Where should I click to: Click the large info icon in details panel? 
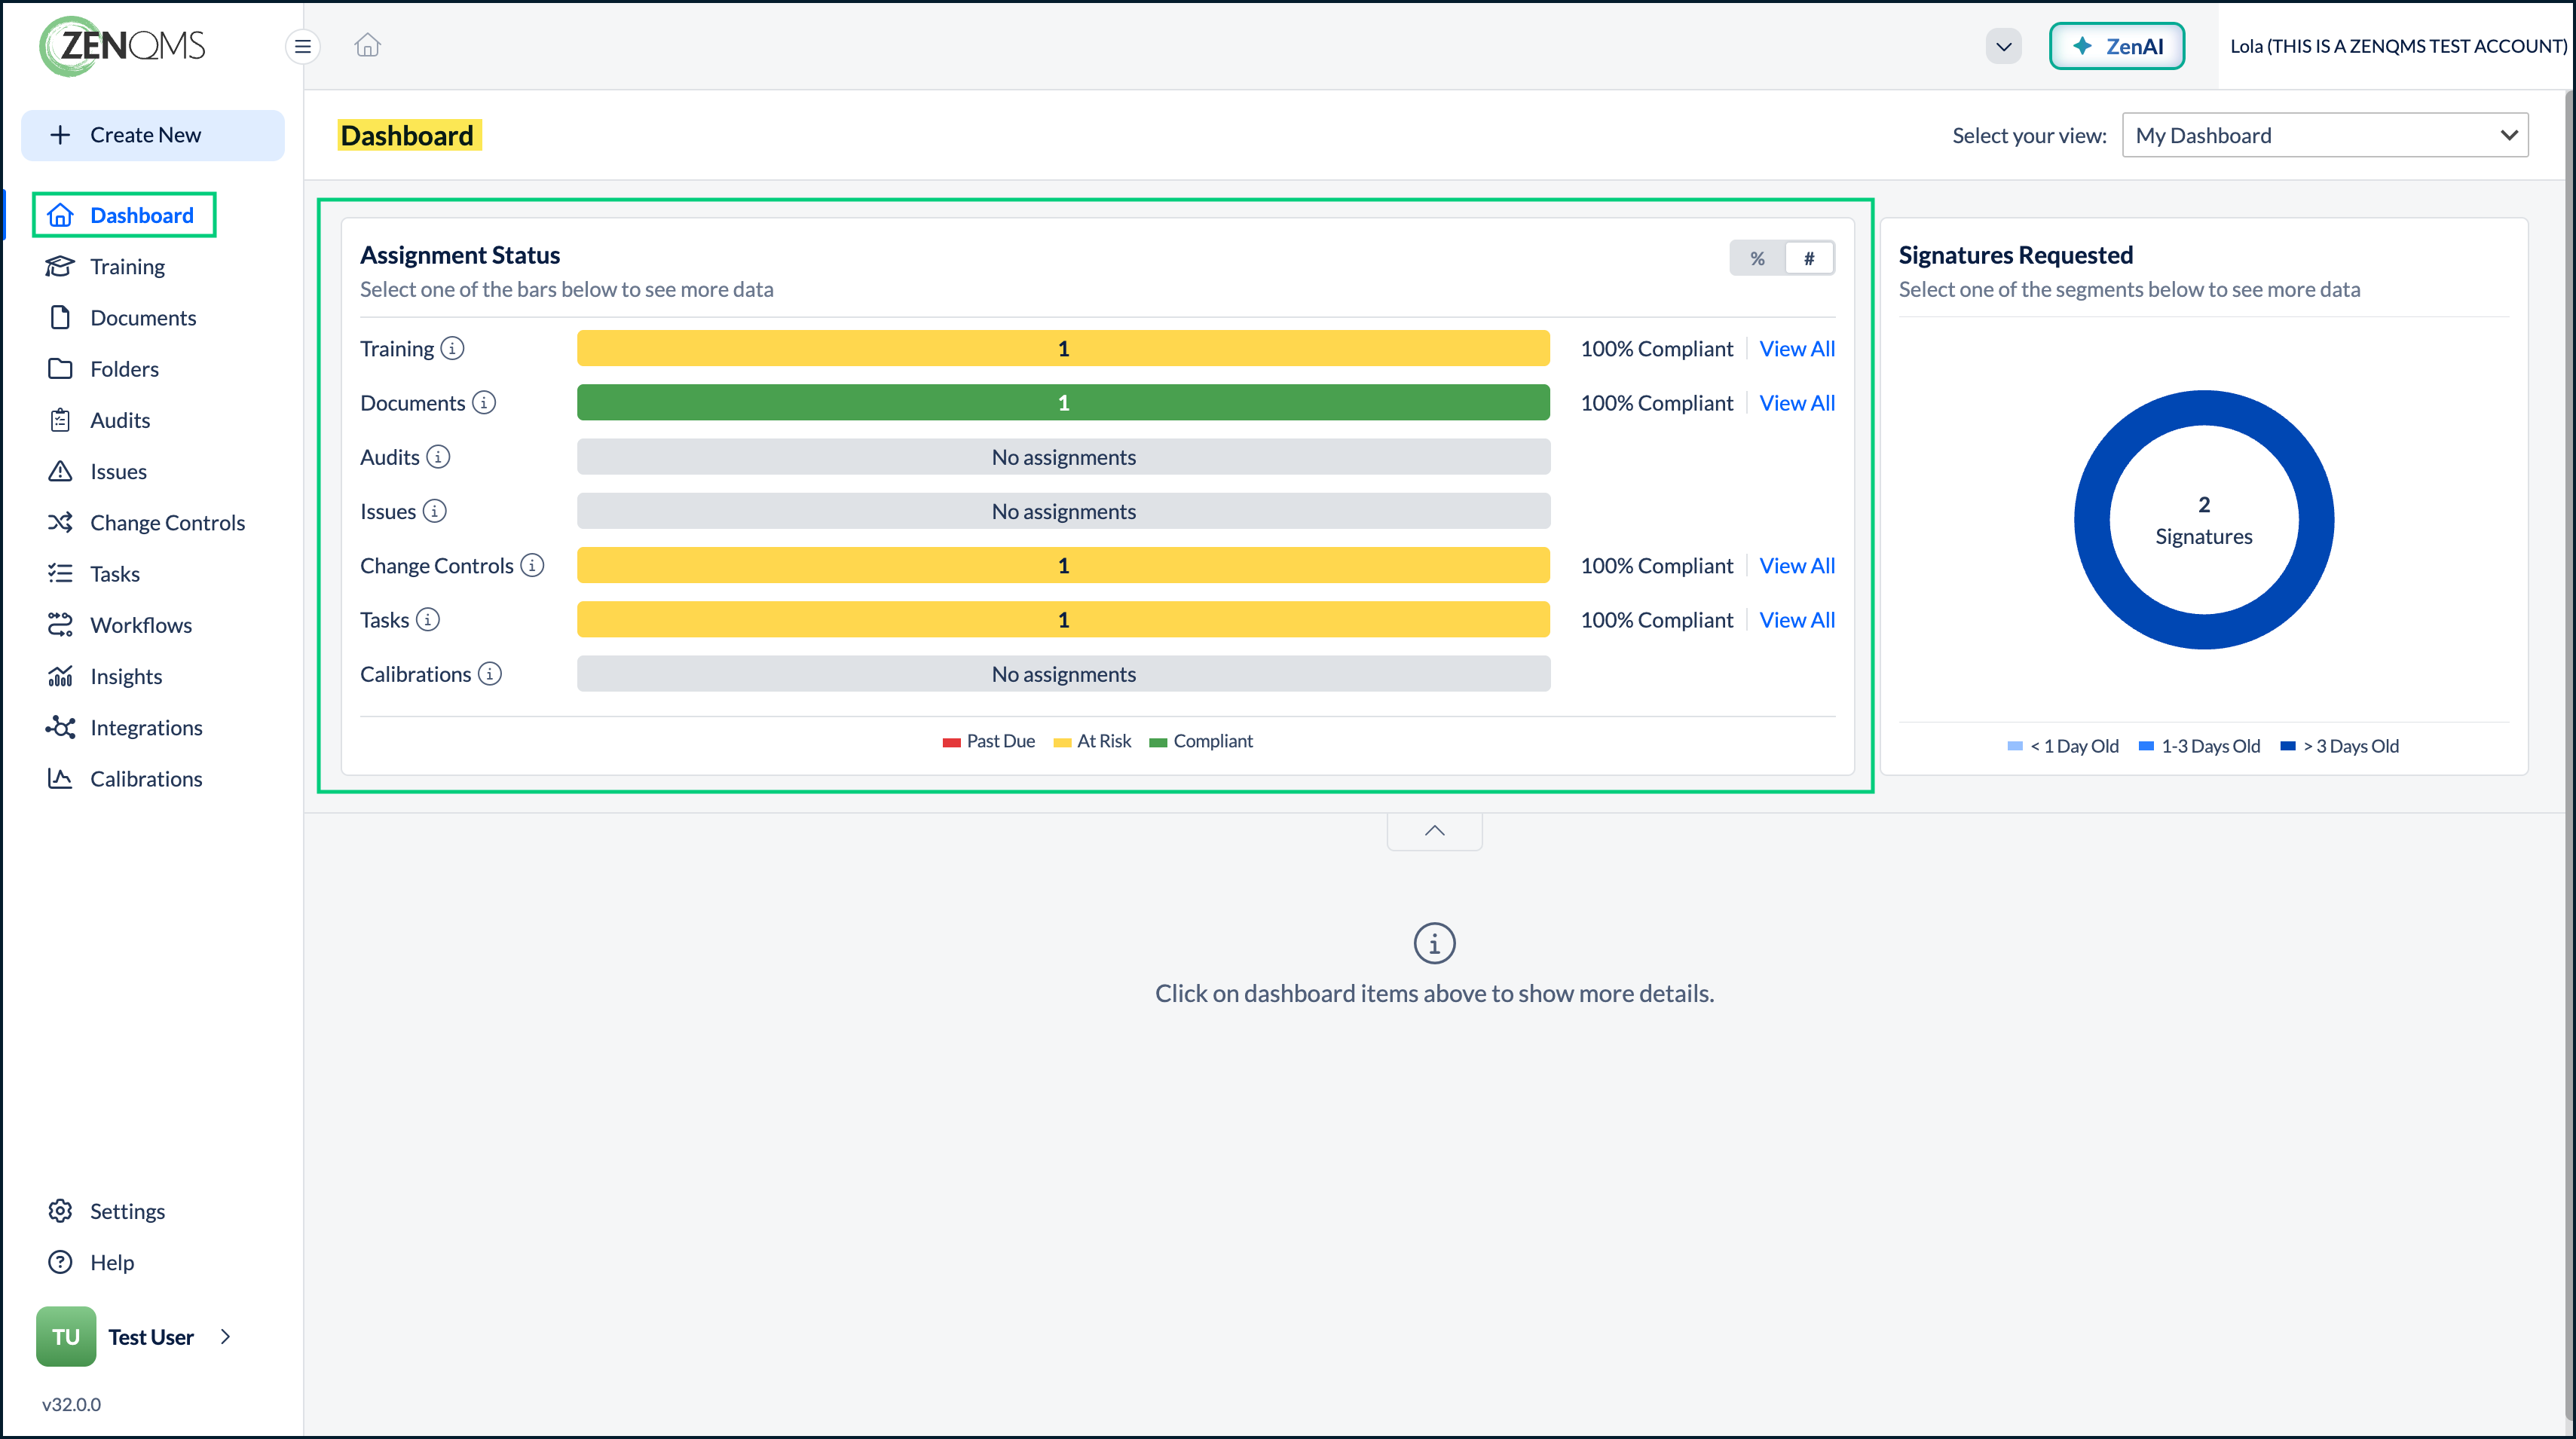pos(1434,943)
